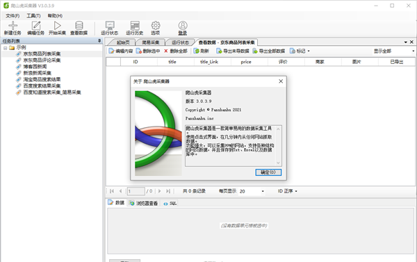Open the 查看数据 database icon

coord(79,26)
